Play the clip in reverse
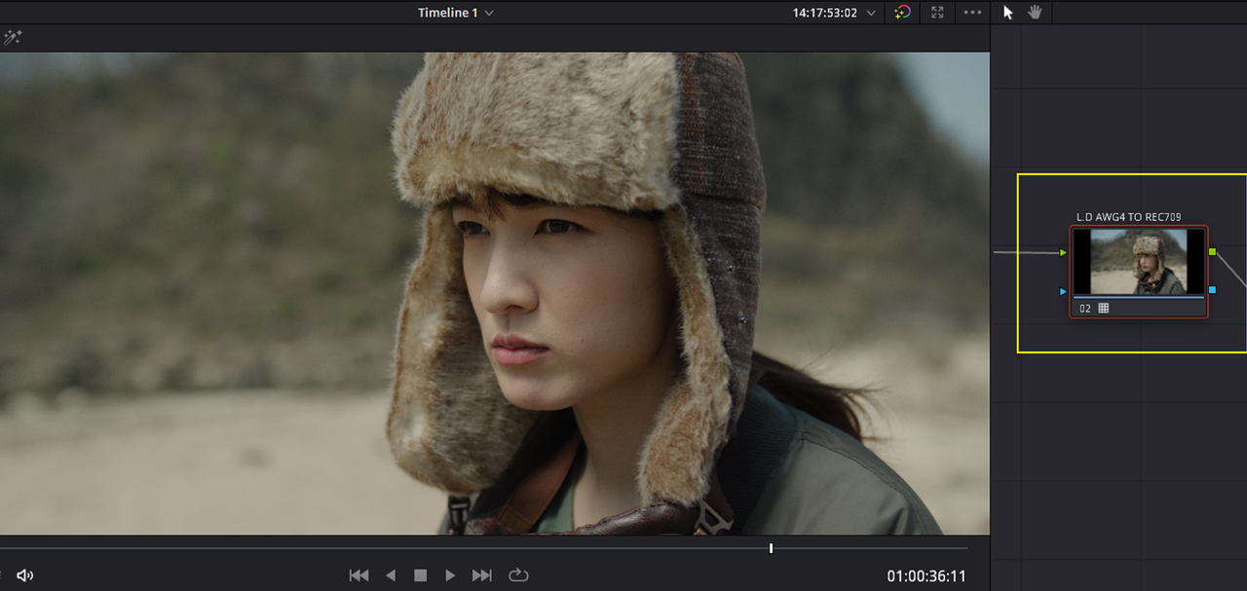The height and width of the screenshot is (591, 1247). (x=391, y=575)
